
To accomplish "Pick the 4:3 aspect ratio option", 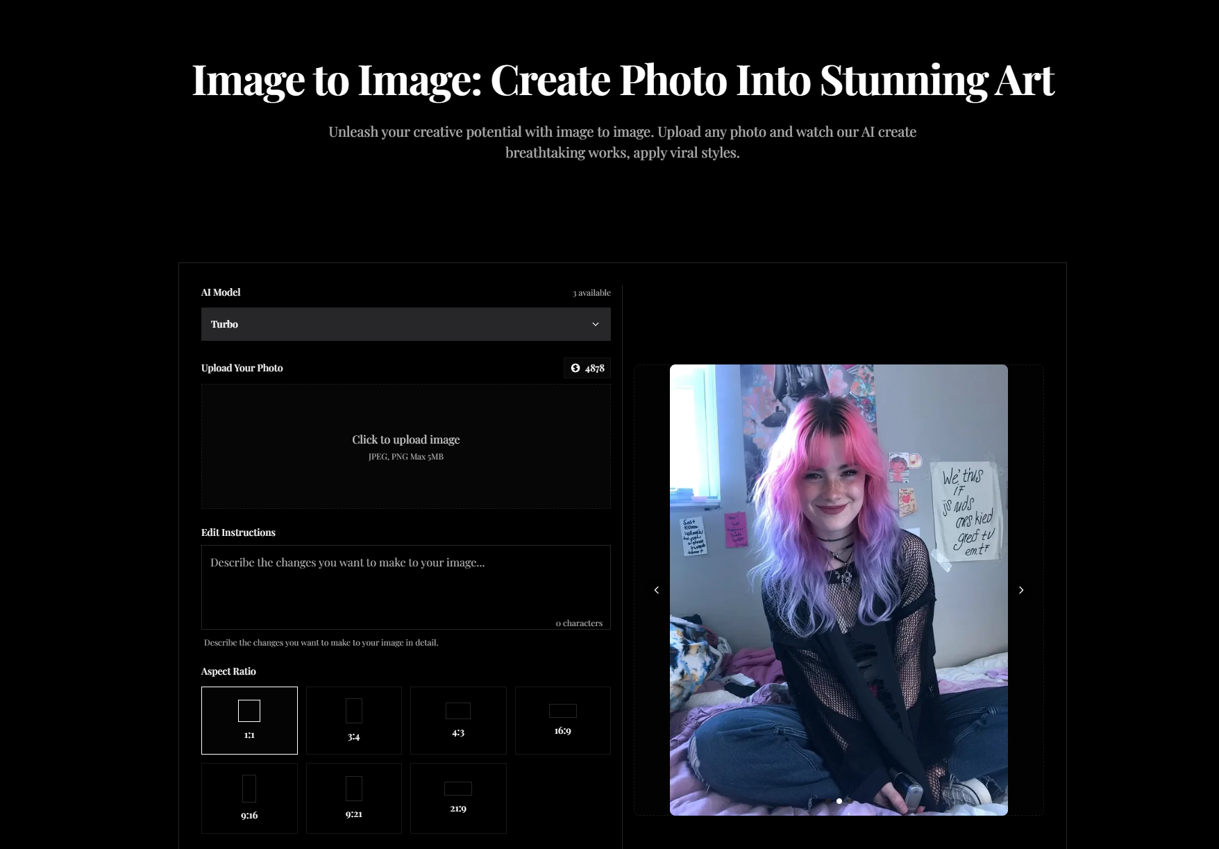I will (458, 720).
